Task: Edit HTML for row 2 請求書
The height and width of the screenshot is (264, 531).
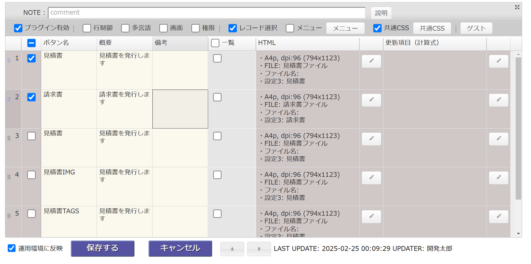Action: click(x=371, y=100)
